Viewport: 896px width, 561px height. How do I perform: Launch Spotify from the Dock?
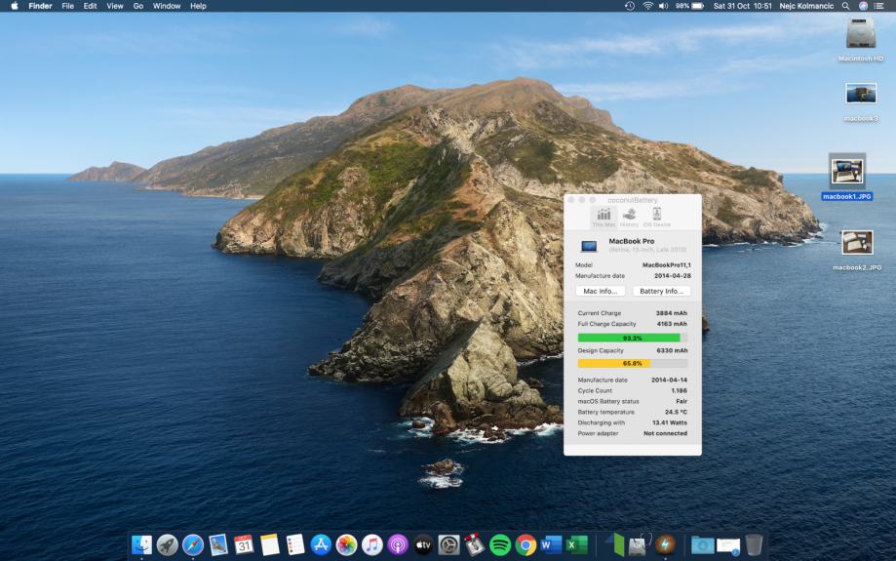tap(500, 544)
